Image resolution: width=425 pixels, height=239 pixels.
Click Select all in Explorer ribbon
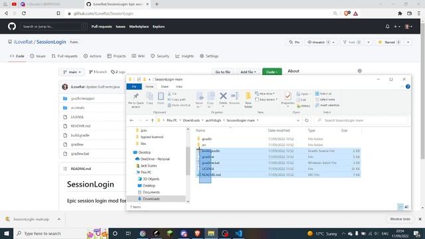pyautogui.click(x=323, y=94)
